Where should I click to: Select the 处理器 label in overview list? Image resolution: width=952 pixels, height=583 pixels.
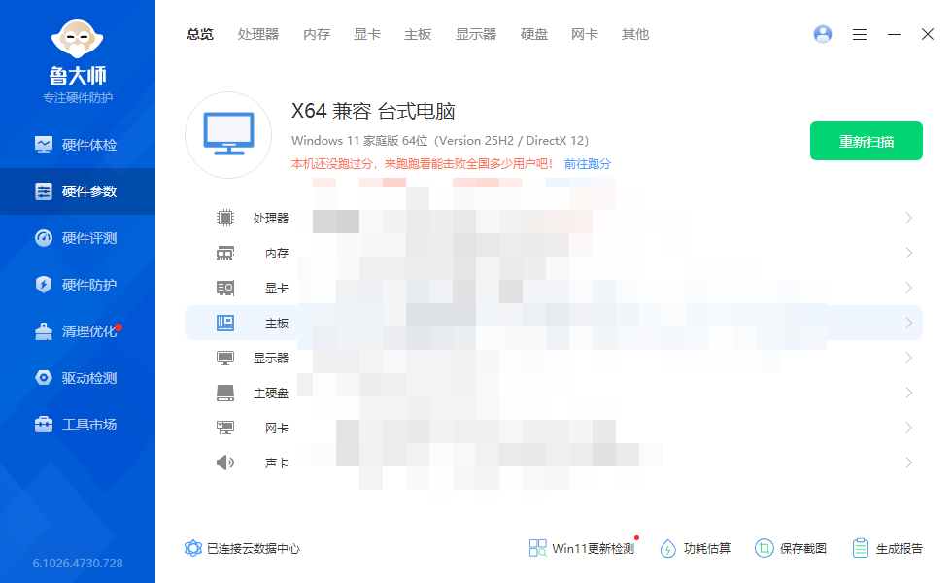pyautogui.click(x=271, y=218)
